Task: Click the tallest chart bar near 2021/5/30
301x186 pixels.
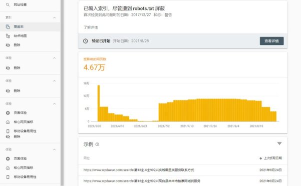Action: click(99, 103)
